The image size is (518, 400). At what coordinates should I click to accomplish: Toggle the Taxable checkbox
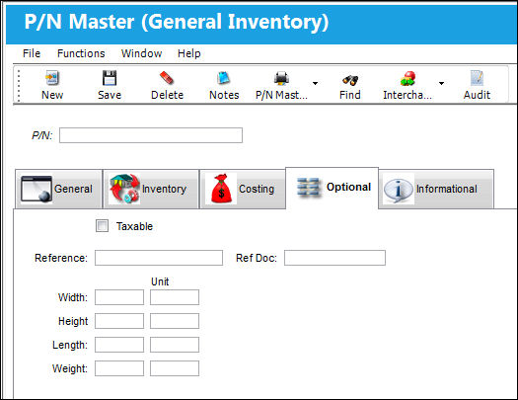coord(102,226)
